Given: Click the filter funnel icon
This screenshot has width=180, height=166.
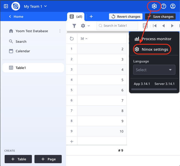Looking at the screenshot, I should (x=74, y=26).
